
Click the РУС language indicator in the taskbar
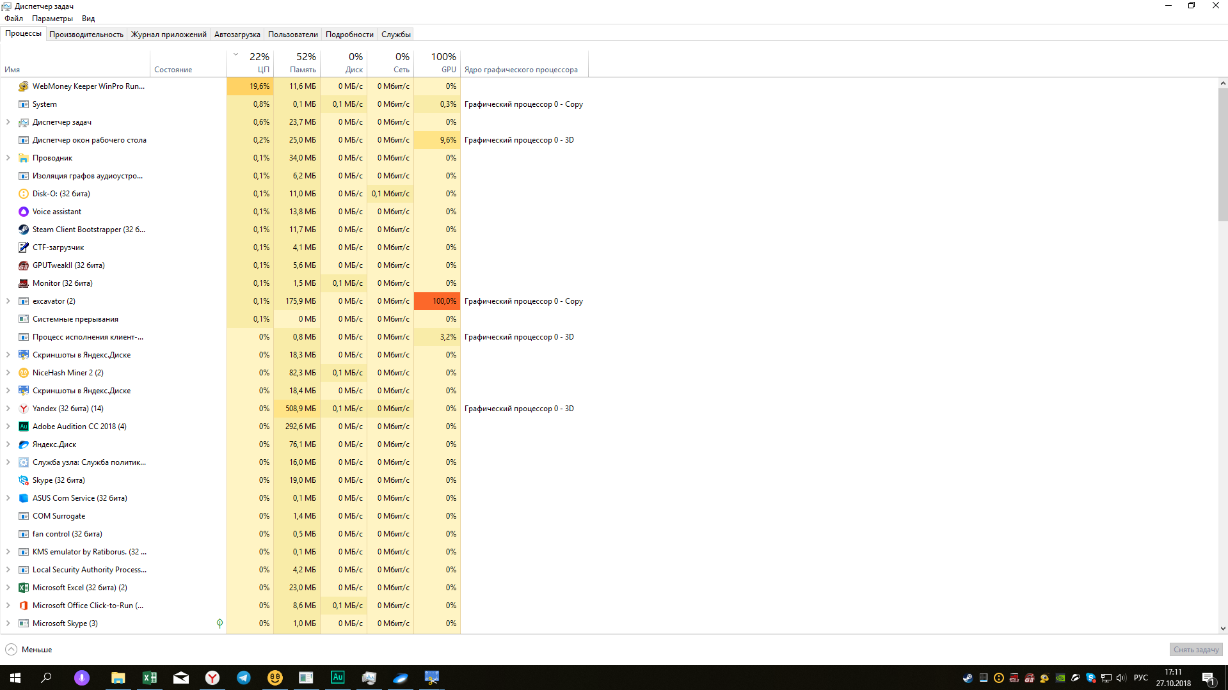1141,678
